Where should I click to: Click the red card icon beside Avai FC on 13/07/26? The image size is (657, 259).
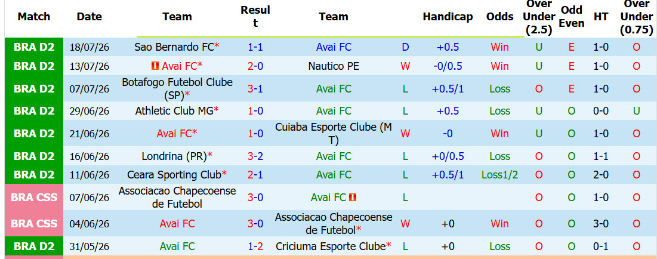155,66
